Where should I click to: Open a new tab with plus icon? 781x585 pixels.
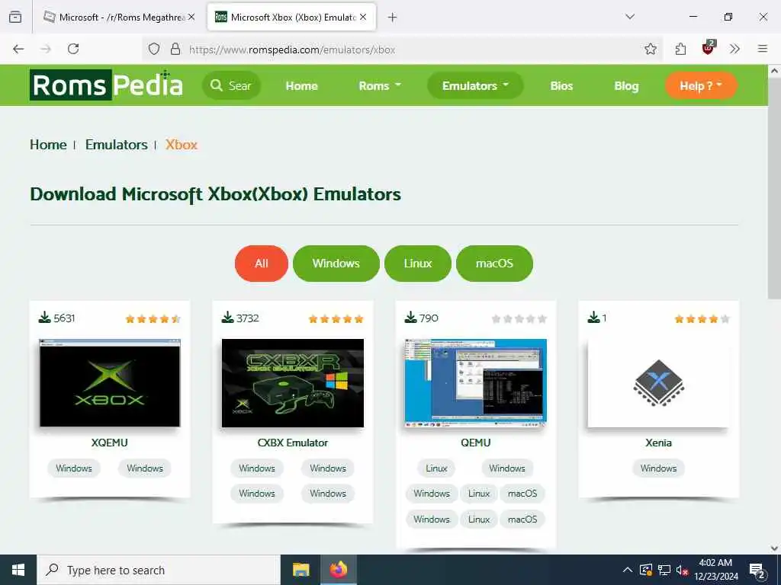point(393,18)
